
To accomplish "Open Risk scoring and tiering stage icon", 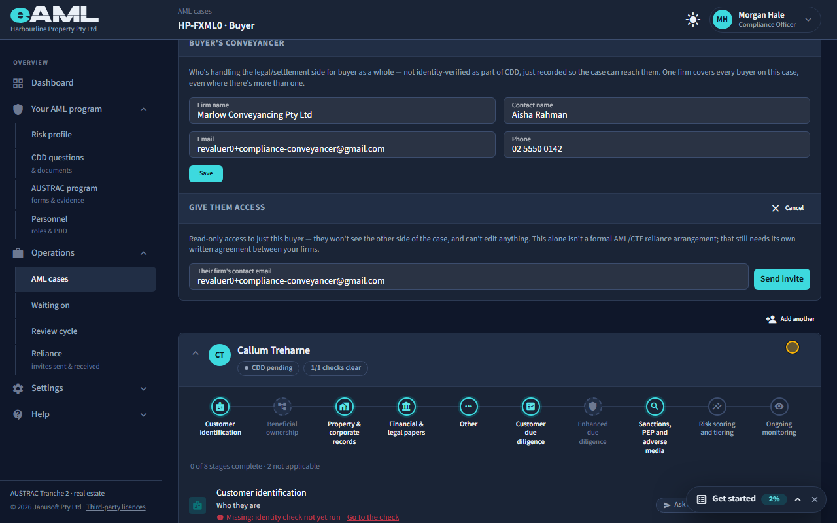I will click(x=717, y=407).
